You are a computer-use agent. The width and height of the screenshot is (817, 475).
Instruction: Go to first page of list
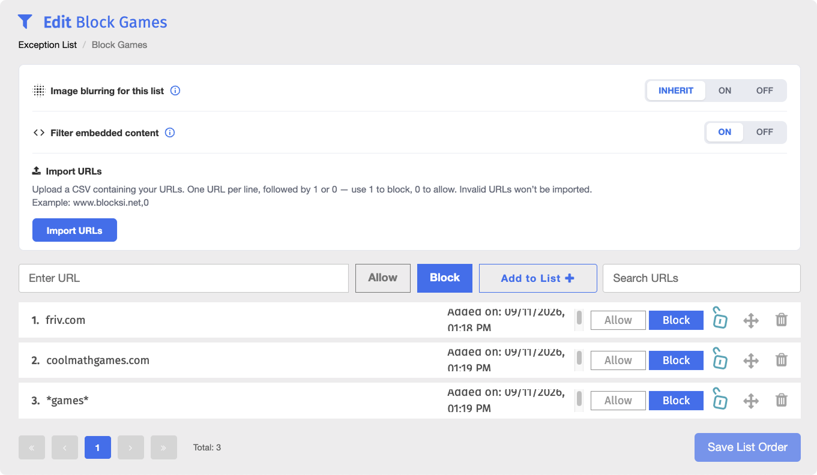click(32, 447)
